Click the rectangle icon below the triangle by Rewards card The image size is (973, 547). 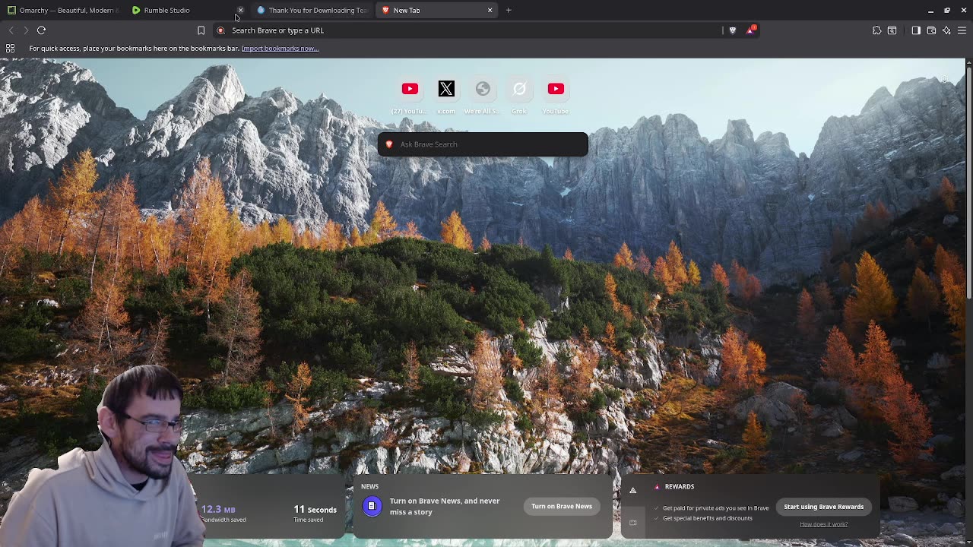632,523
